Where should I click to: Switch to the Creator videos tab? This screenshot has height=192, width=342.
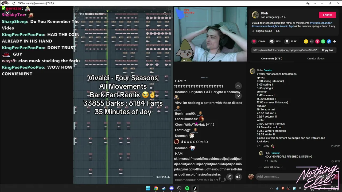point(316,58)
